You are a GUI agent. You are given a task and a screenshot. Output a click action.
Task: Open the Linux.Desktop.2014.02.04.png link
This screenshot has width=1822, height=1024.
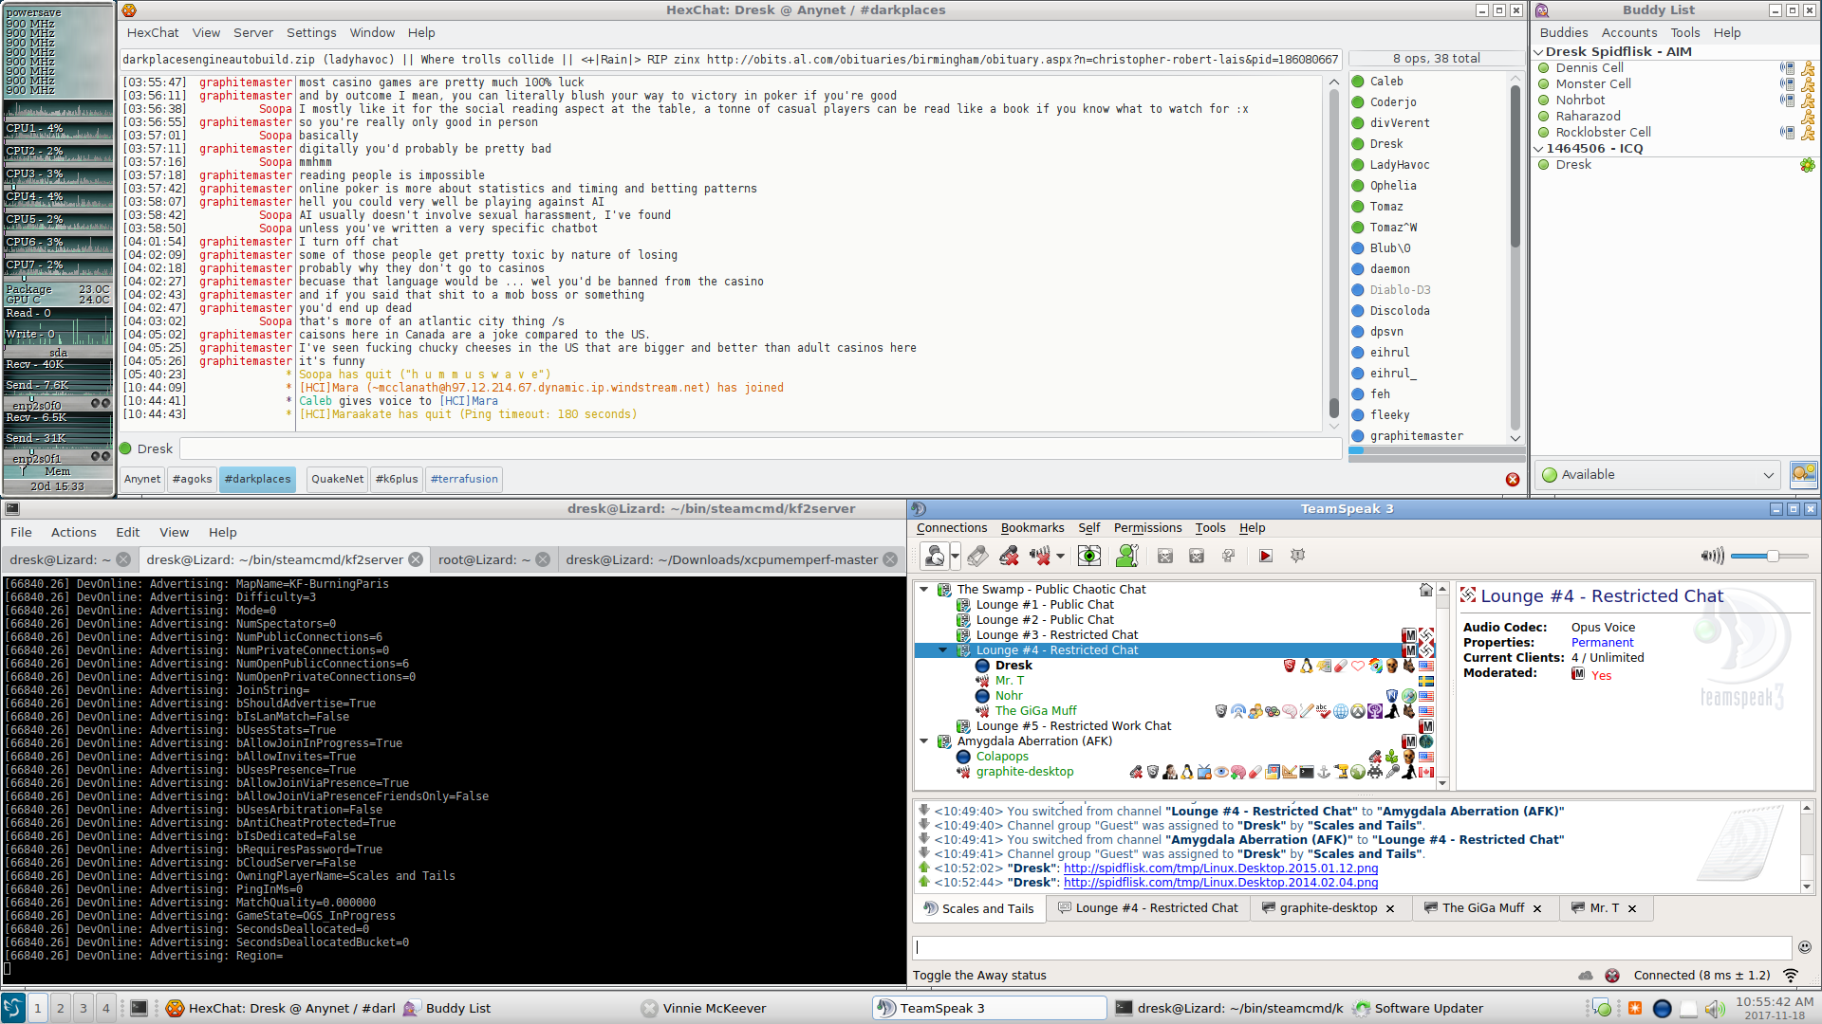click(1220, 882)
